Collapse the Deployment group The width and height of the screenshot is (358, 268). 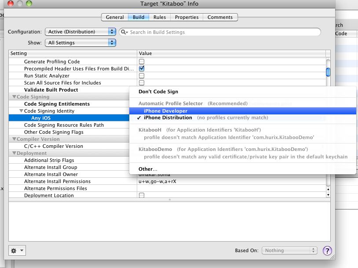click(14, 153)
